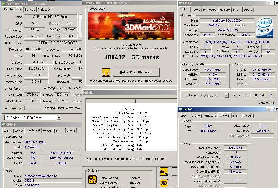
Task: Click the BIOS Brand American Megatrends Inc.
Action: pyautogui.click(x=53, y=176)
